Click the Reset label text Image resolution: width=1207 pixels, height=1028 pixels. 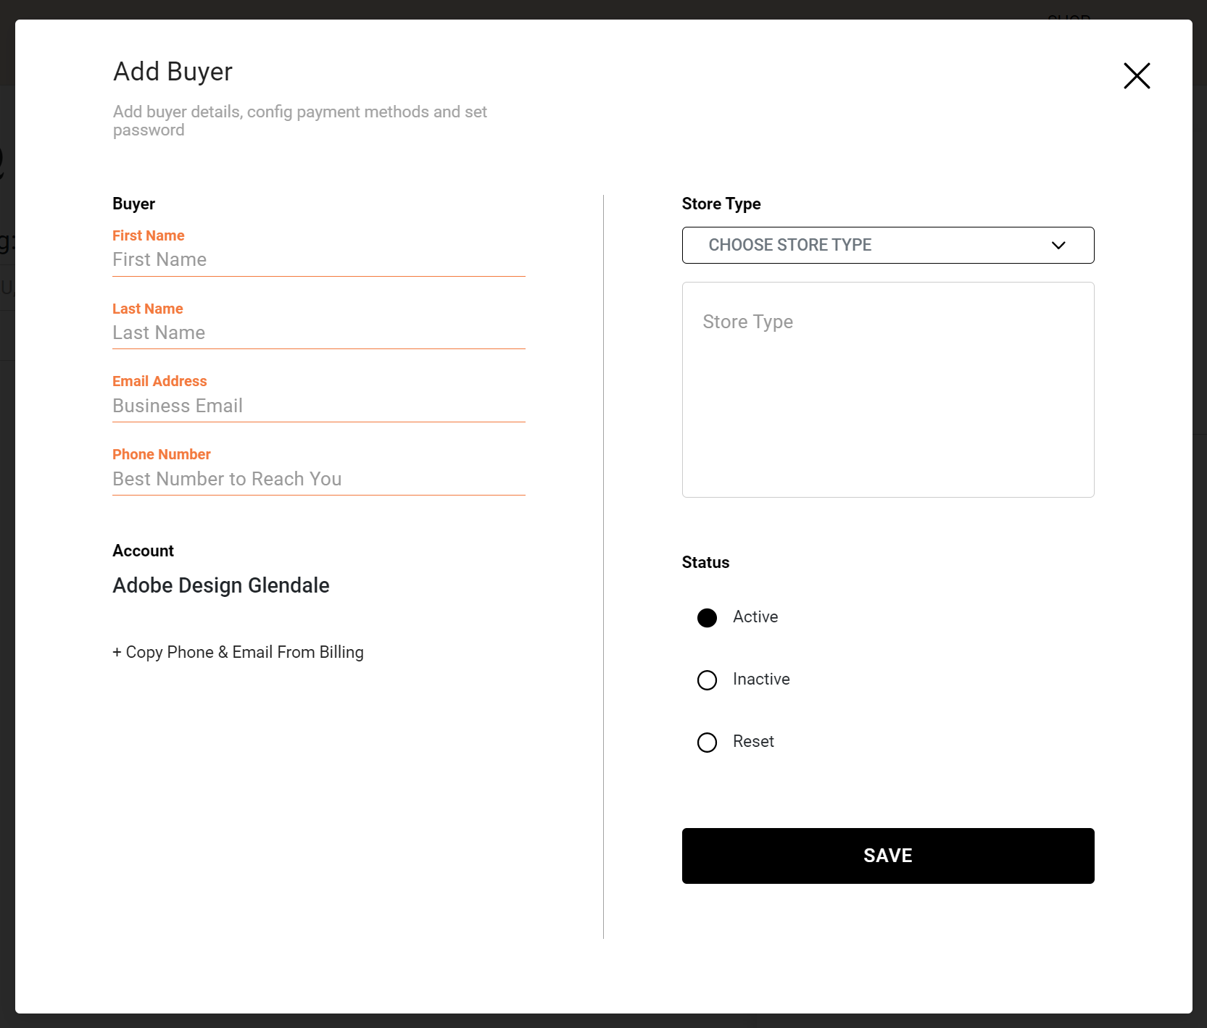pyautogui.click(x=753, y=742)
